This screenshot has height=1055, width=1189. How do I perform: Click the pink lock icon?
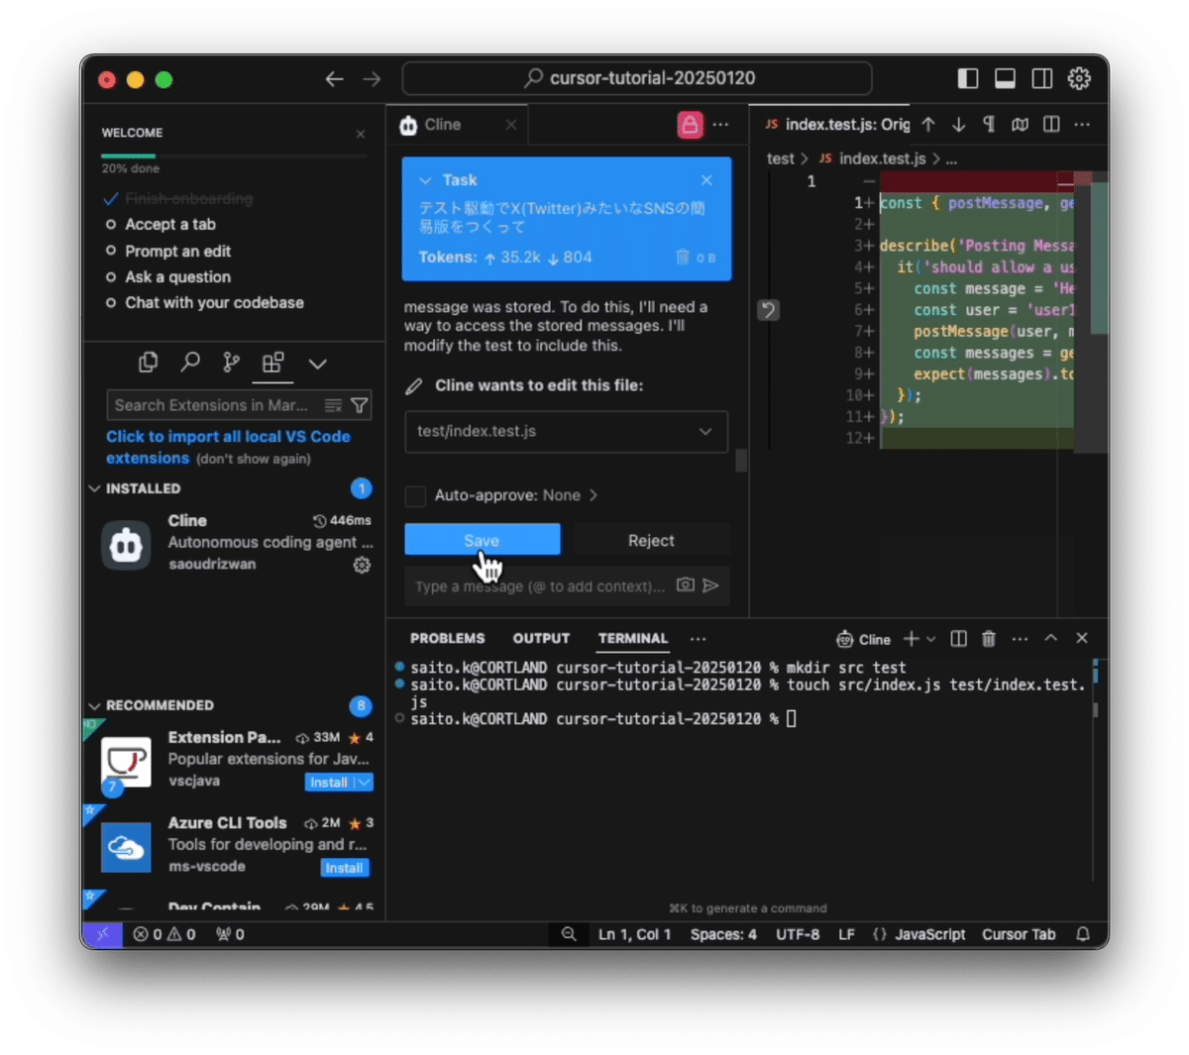pos(690,125)
